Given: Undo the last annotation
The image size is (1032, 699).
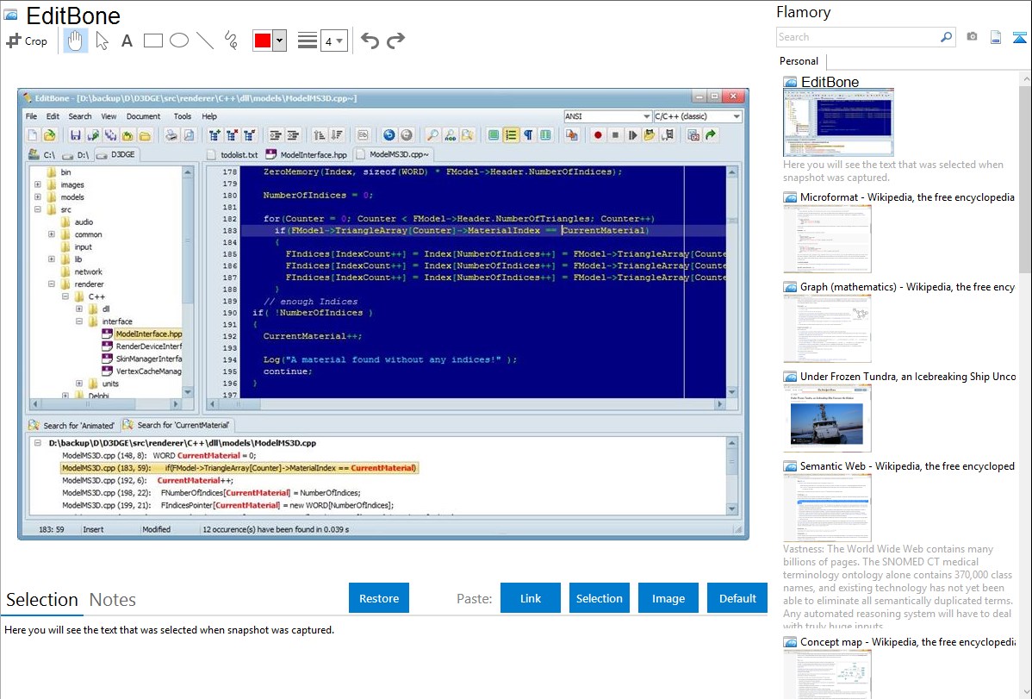Looking at the screenshot, I should pyautogui.click(x=370, y=41).
